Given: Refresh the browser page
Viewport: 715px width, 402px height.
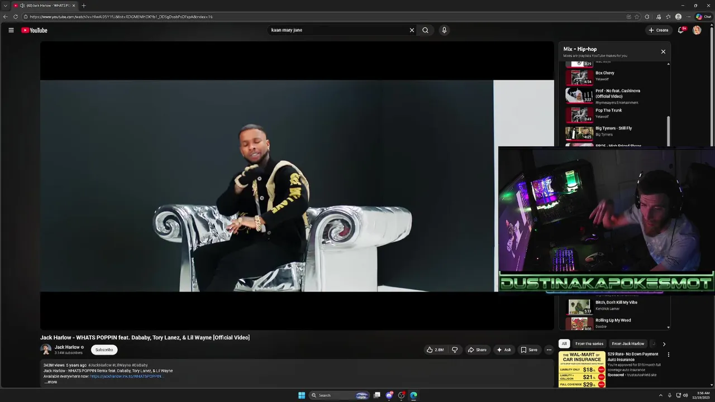Looking at the screenshot, I should (x=16, y=17).
